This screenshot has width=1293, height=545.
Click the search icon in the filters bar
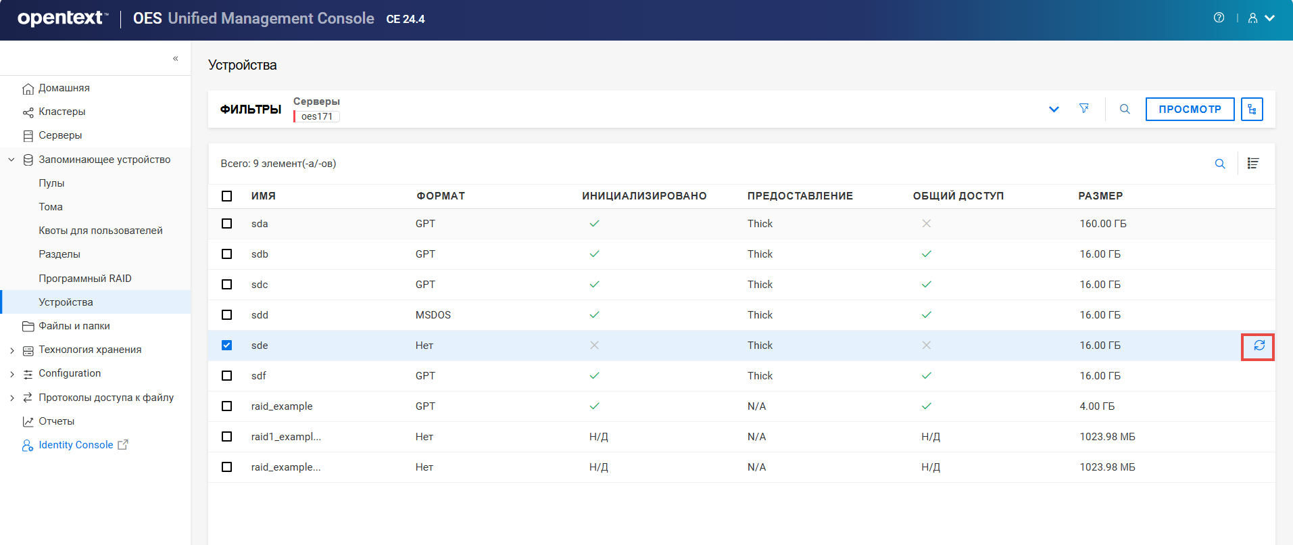pos(1125,109)
